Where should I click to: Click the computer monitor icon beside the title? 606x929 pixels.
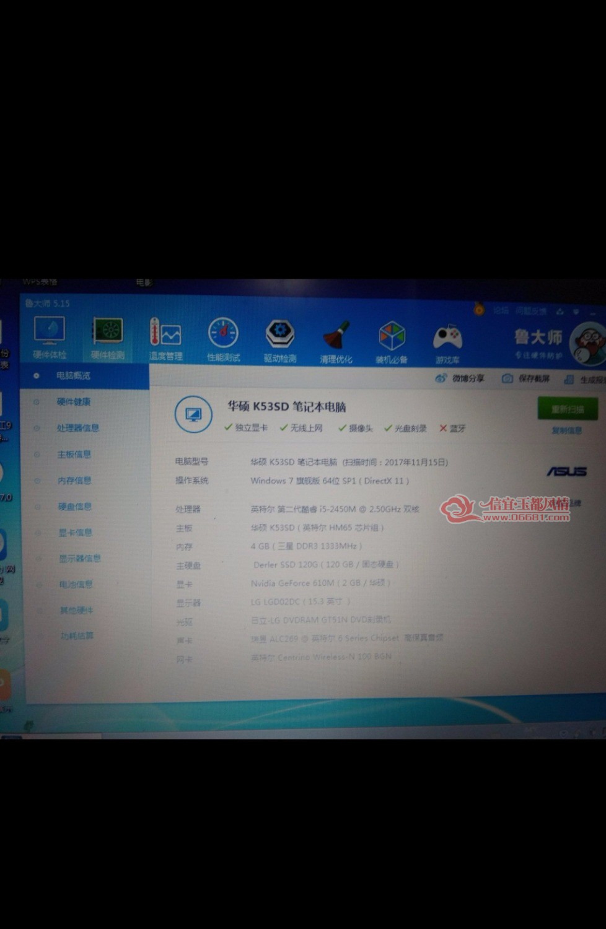click(x=193, y=414)
